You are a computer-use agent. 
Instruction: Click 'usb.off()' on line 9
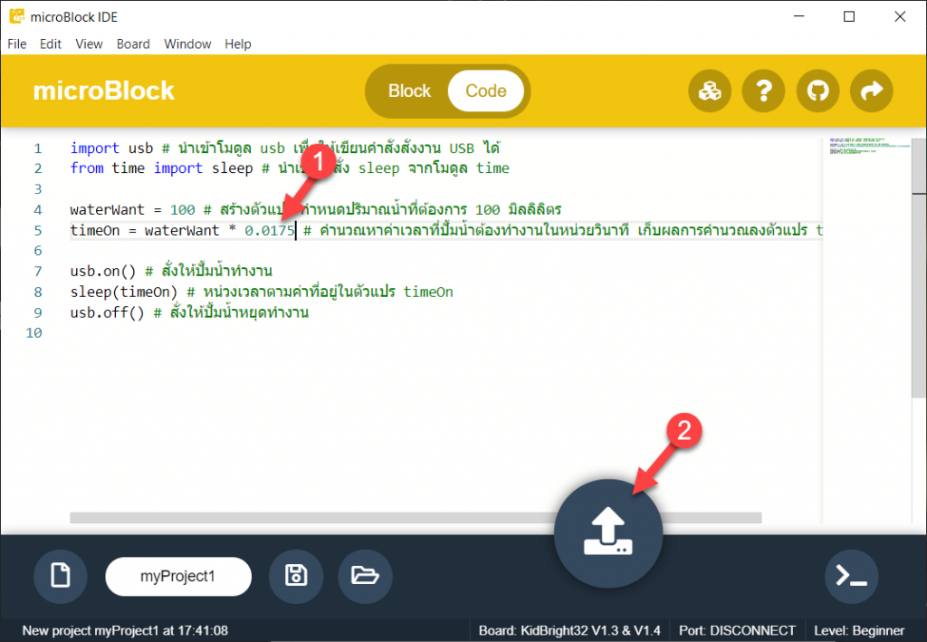click(x=107, y=312)
